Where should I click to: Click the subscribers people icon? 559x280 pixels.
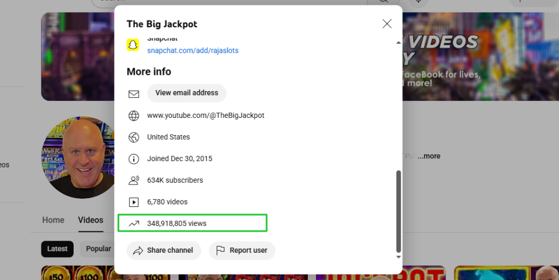point(134,181)
